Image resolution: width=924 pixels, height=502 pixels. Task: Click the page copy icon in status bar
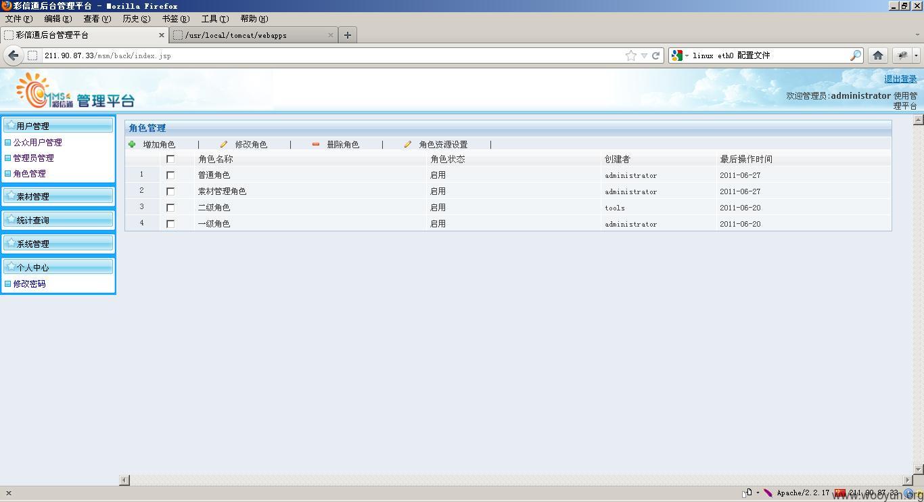747,493
